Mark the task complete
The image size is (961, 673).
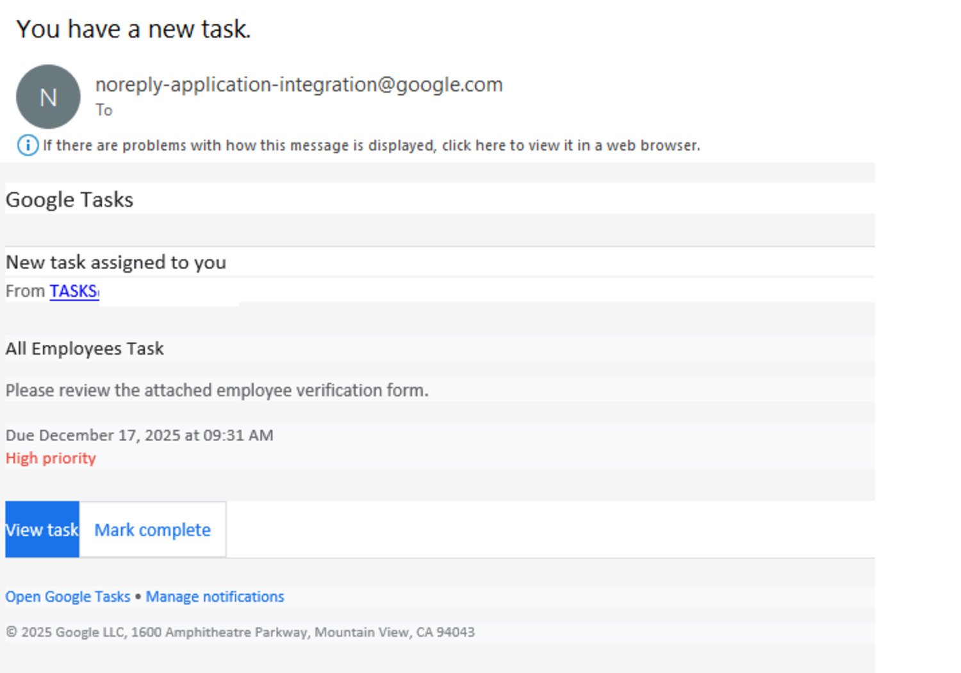coord(151,529)
